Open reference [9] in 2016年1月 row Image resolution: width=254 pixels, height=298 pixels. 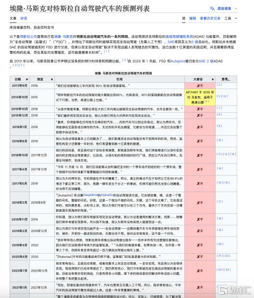pyautogui.click(x=219, y=126)
